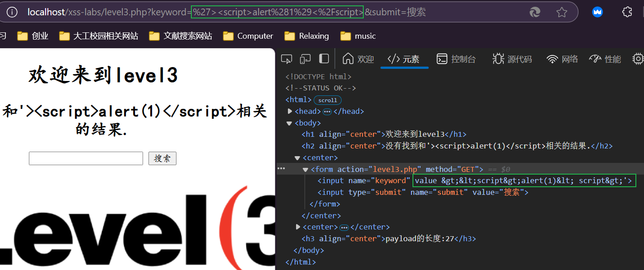
Task: Click the ellipsis badge inside head tag
Action: [327, 112]
